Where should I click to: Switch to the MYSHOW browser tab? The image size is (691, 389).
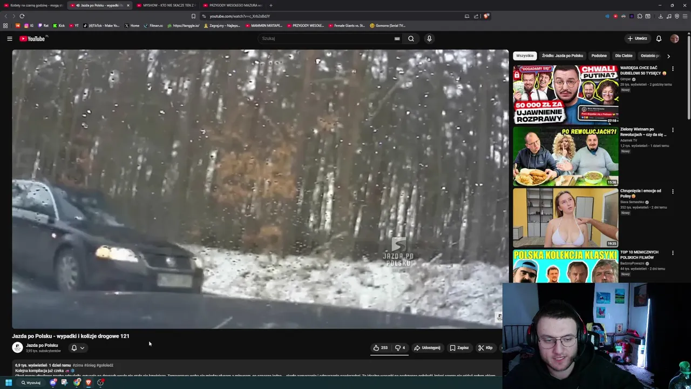click(166, 5)
